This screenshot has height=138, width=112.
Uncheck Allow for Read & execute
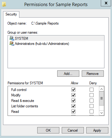73,101
